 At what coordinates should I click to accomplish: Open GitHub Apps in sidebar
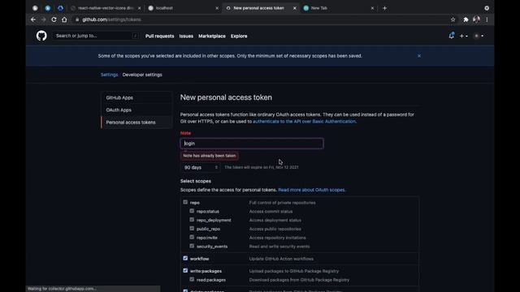pyautogui.click(x=136, y=97)
